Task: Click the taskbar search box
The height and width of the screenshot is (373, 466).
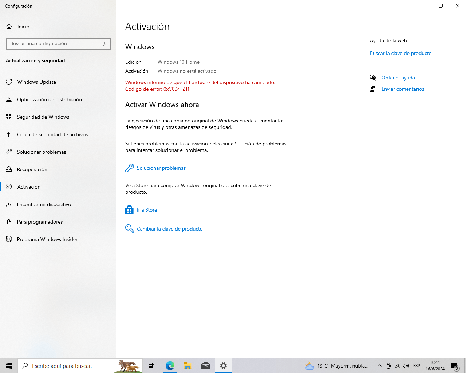Action: [x=80, y=366]
